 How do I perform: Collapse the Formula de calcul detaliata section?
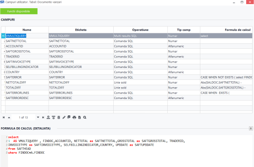251,129
